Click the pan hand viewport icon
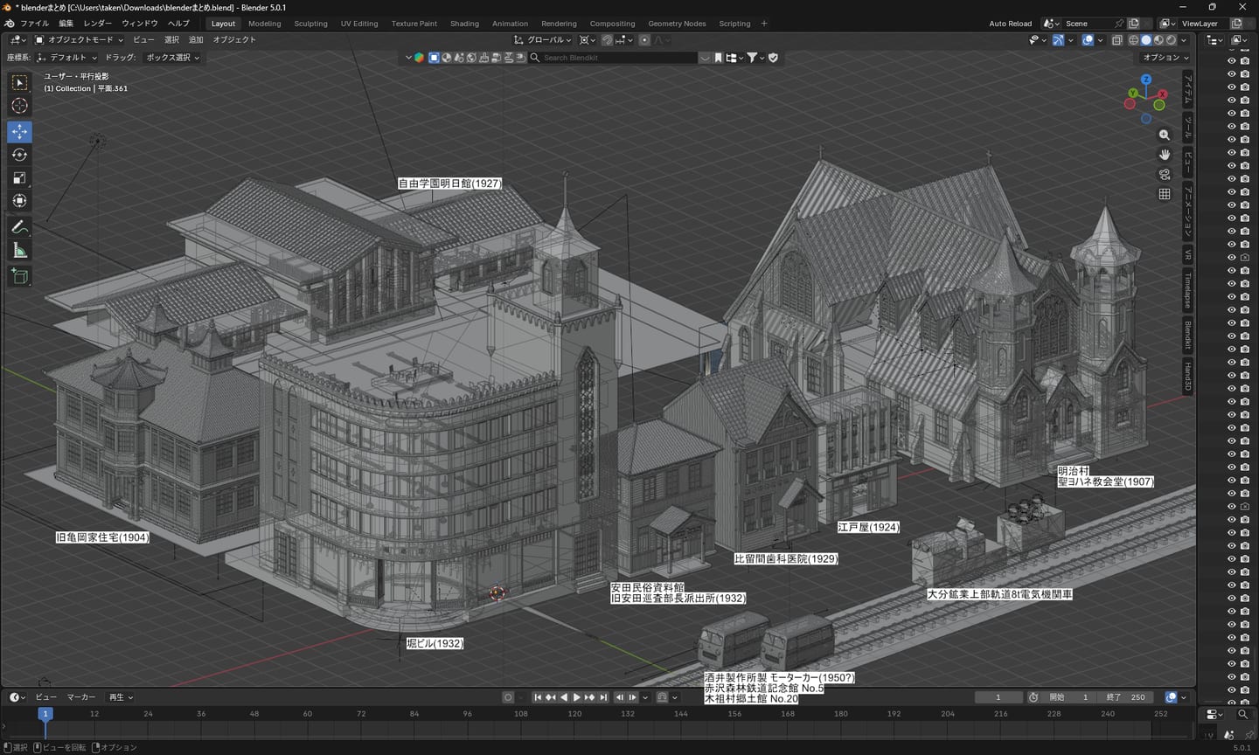 [1165, 155]
